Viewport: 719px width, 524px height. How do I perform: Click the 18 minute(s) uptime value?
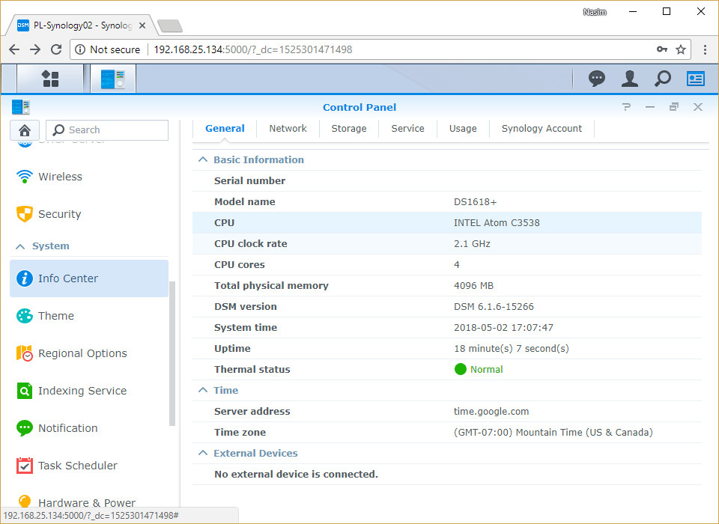tap(512, 348)
